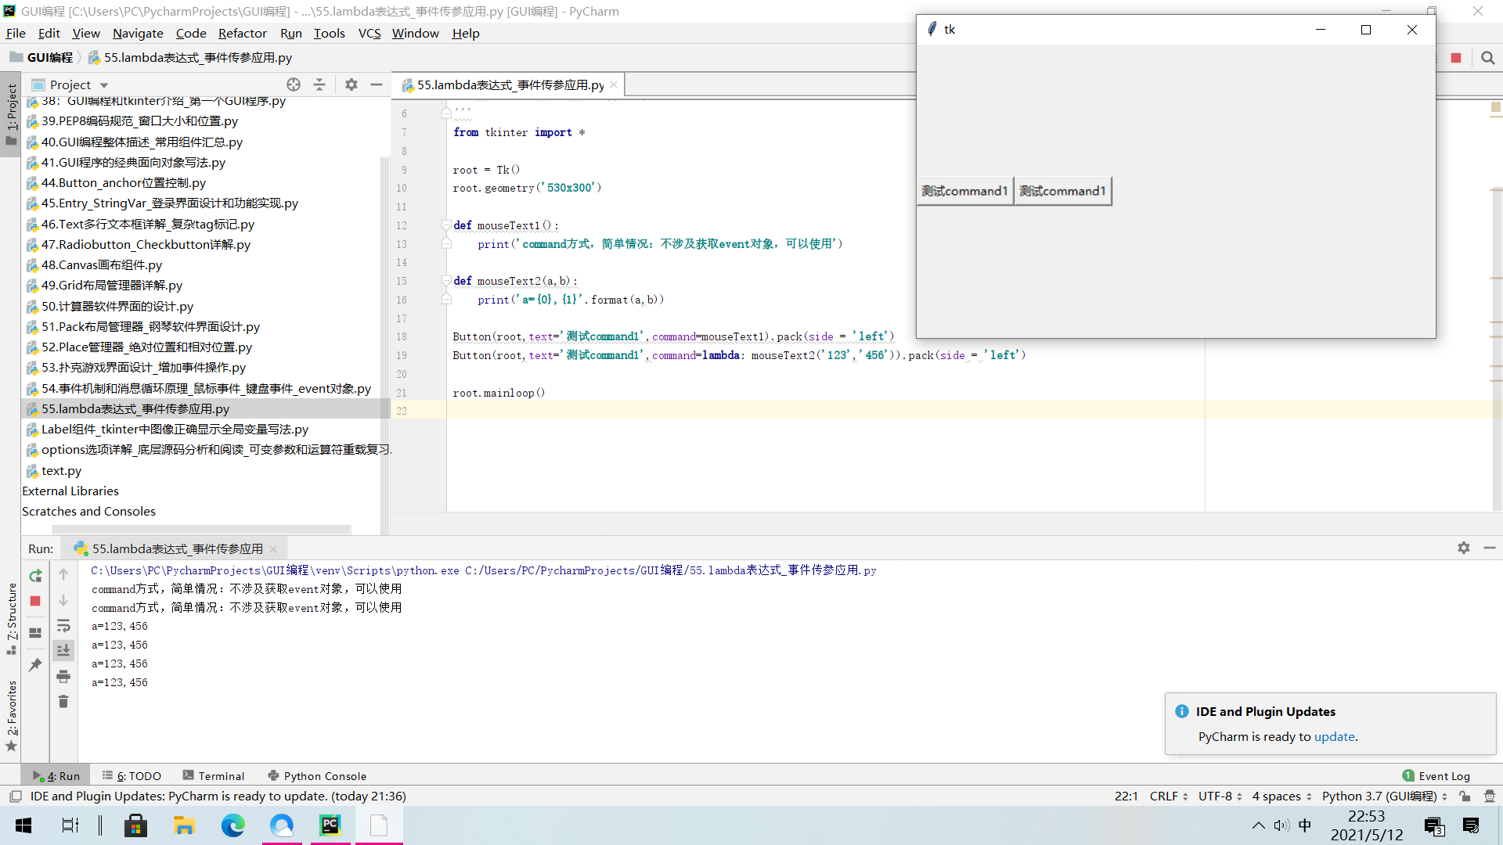Click the second 测试command1 button in tk window
Screen dimensions: 1503x845
pyautogui.click(x=1062, y=191)
